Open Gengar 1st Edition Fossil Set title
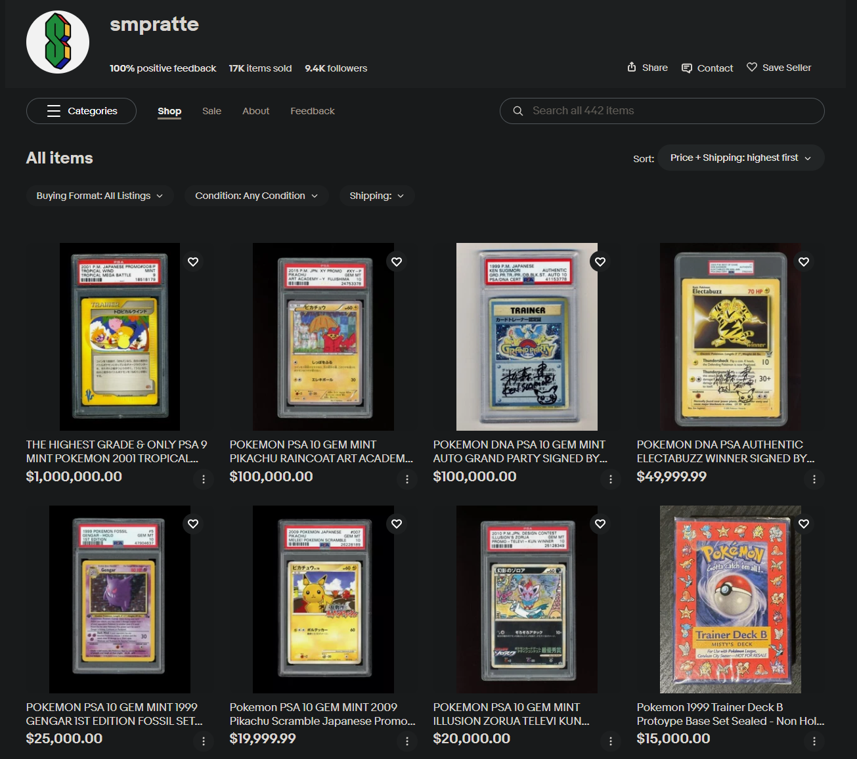Viewport: 857px width, 759px height. click(x=114, y=714)
